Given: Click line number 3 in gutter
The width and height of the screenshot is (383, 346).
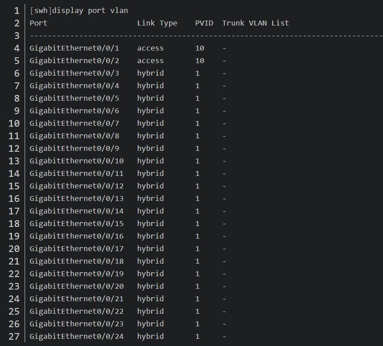Looking at the screenshot, I should click(17, 35).
